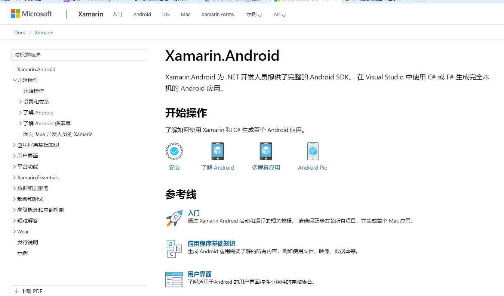This screenshot has width=504, height=296.
Task: Select Xamarin.Android in the sidebar tree
Action: click(36, 69)
